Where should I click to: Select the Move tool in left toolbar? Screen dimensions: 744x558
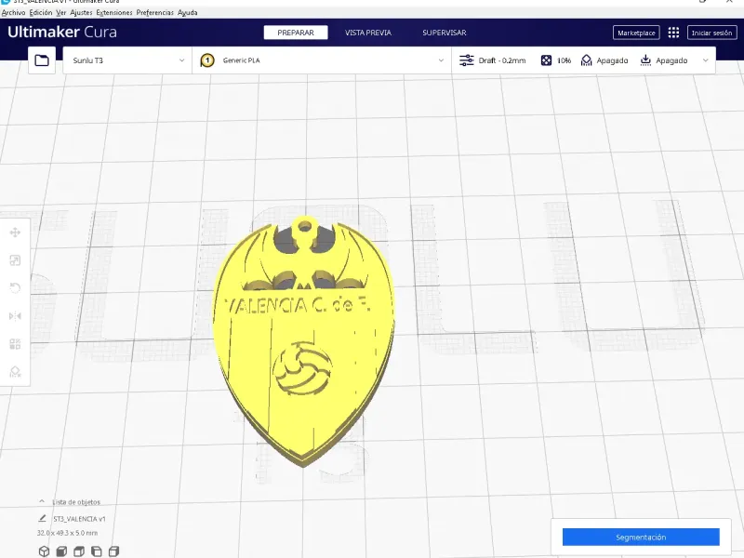pyautogui.click(x=15, y=232)
